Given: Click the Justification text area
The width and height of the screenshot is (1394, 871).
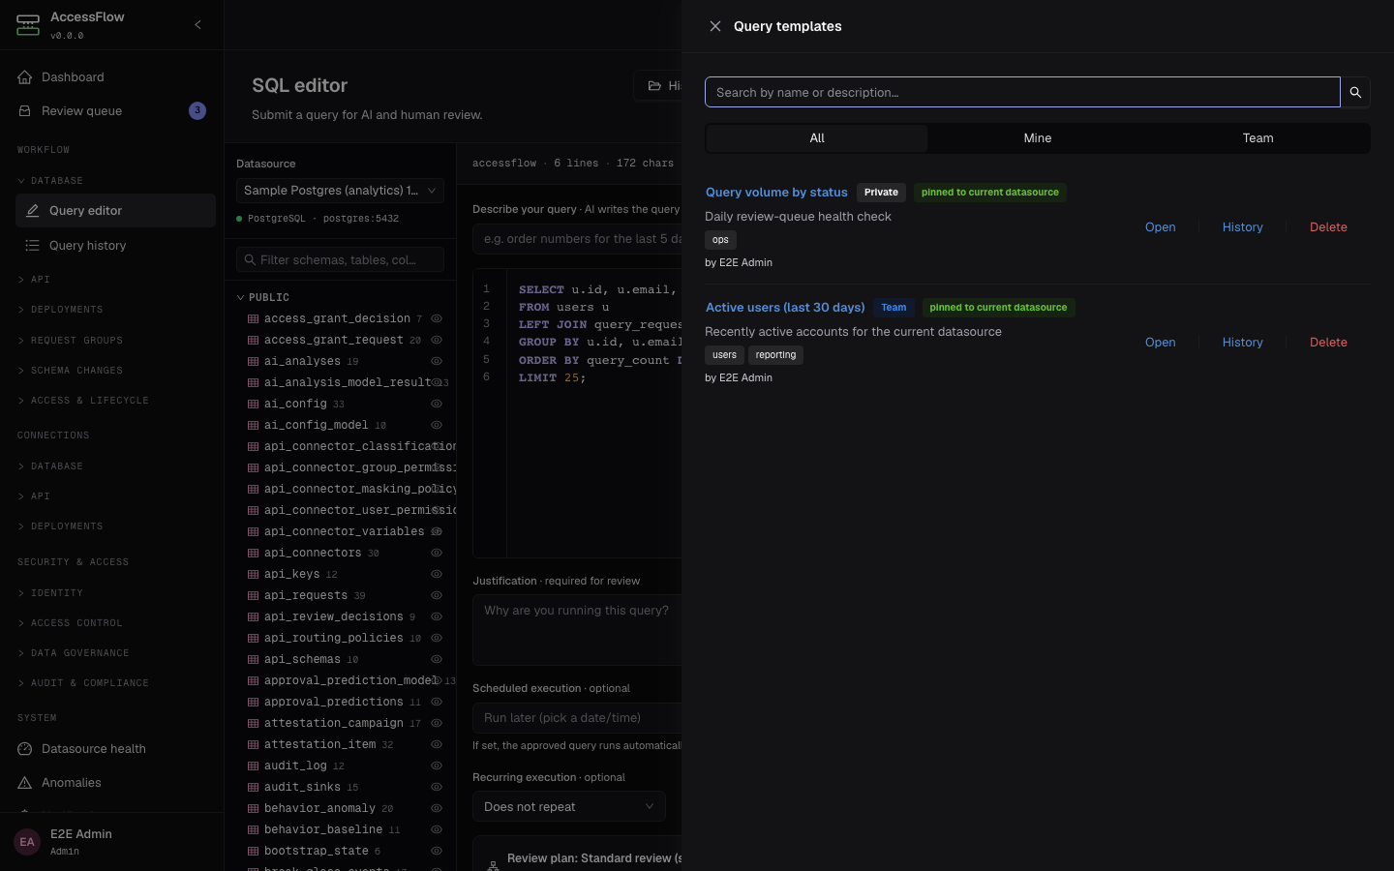Looking at the screenshot, I should click(577, 630).
